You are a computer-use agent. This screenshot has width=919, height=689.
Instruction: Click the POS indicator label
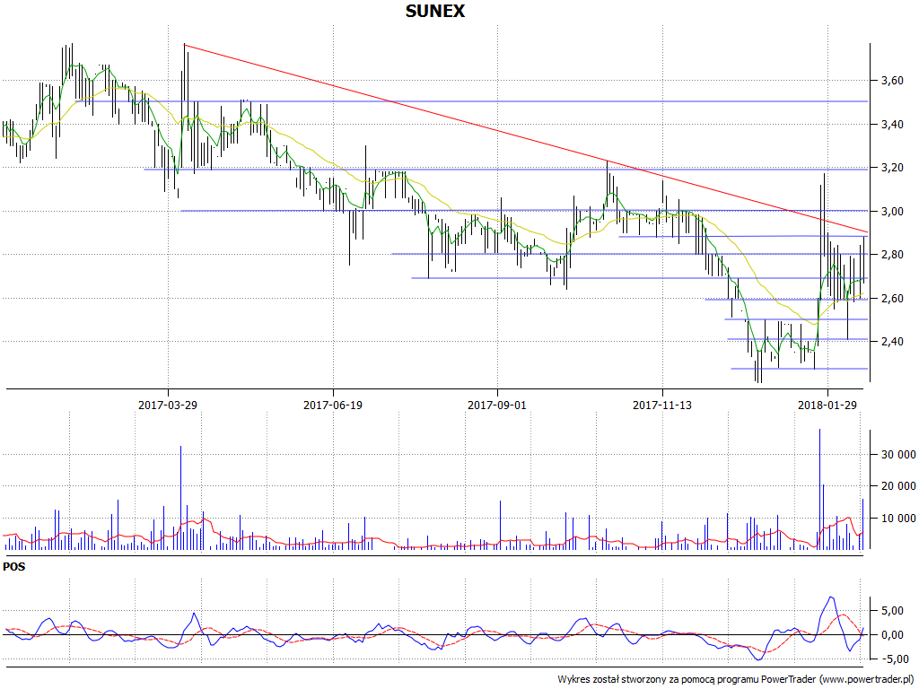tap(14, 567)
